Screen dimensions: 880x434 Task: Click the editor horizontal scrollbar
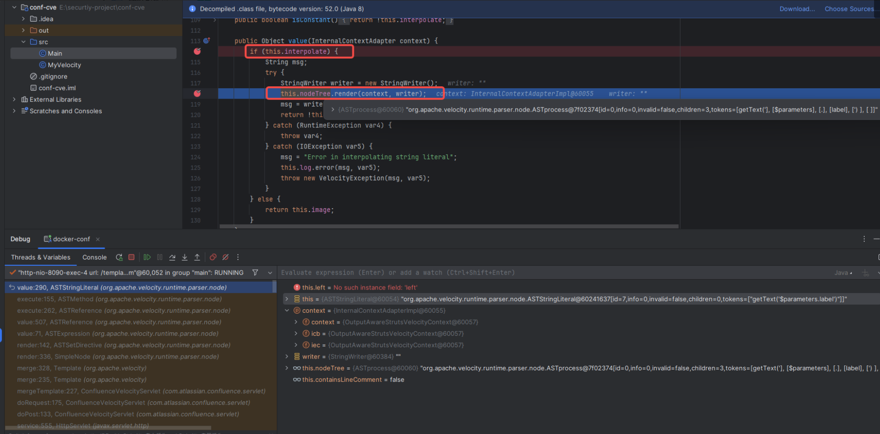point(449,226)
